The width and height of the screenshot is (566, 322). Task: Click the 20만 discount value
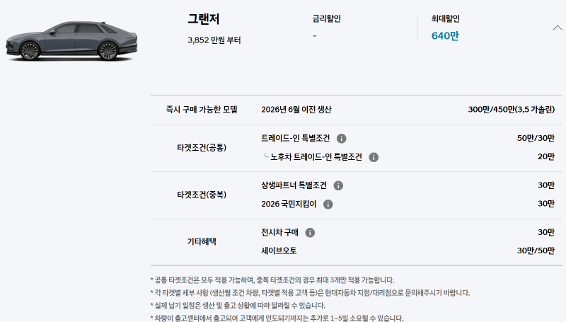pos(546,156)
